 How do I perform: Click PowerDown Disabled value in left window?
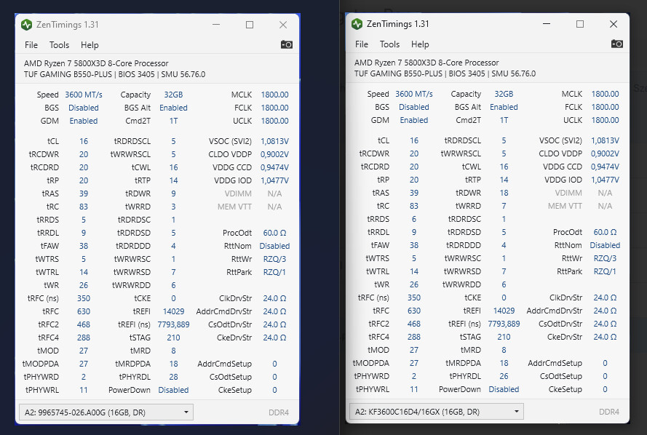click(x=173, y=390)
